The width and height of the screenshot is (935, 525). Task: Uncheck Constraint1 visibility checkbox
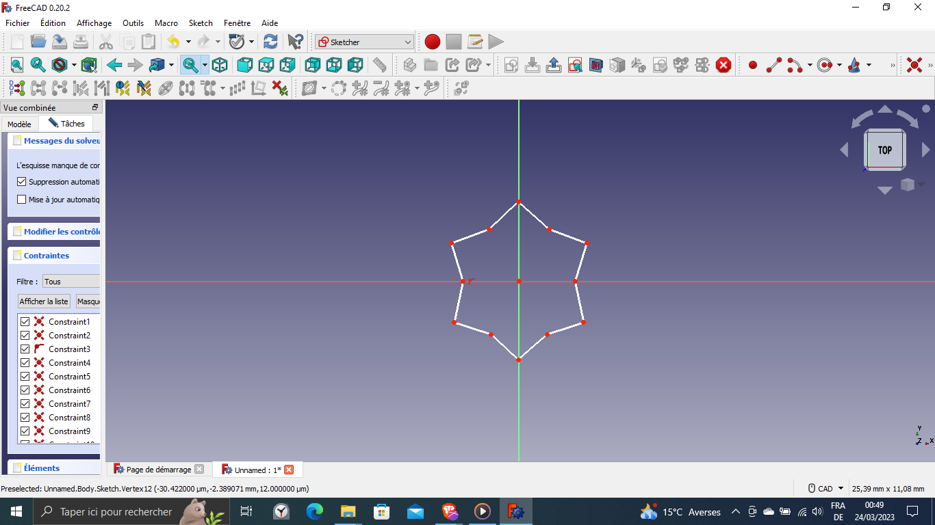(25, 321)
